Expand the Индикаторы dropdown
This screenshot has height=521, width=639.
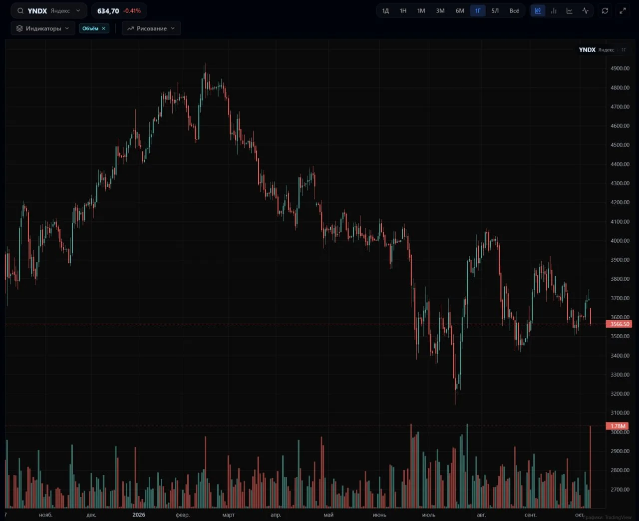[43, 28]
